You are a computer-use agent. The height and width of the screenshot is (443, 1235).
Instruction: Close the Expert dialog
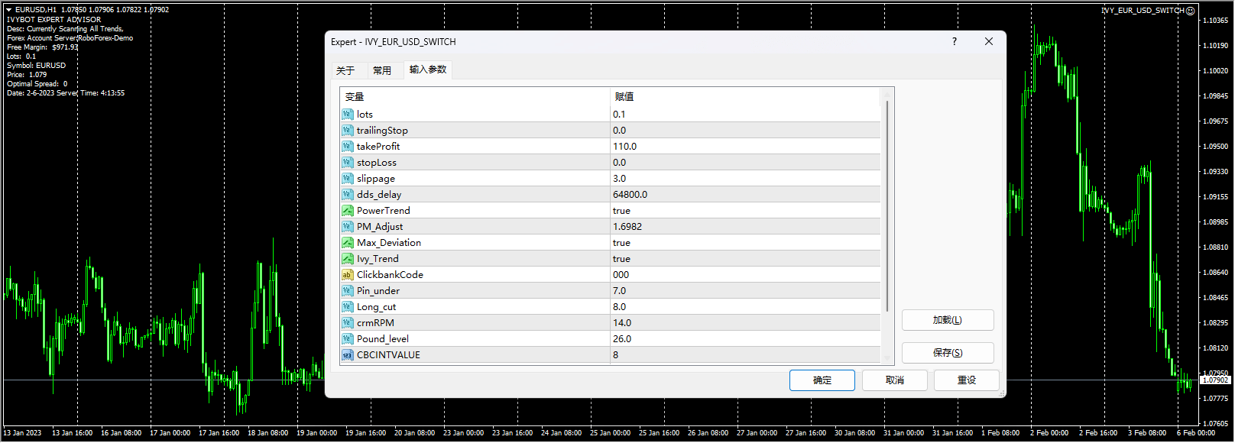click(x=989, y=42)
